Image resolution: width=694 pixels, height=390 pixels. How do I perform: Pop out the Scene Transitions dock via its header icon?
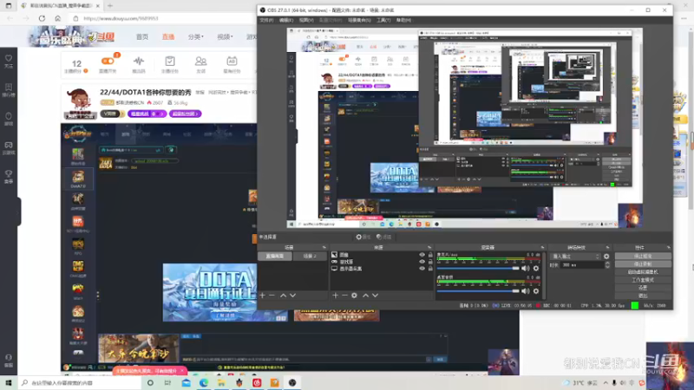(x=607, y=248)
